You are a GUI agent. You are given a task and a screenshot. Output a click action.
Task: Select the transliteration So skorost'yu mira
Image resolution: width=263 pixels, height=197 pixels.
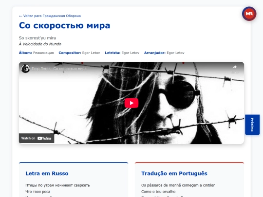[x=38, y=38]
